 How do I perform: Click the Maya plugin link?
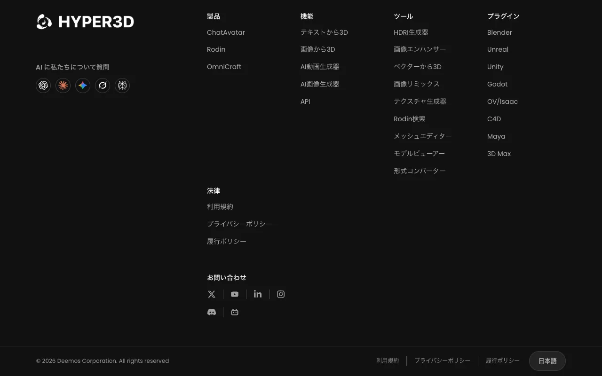pos(496,136)
